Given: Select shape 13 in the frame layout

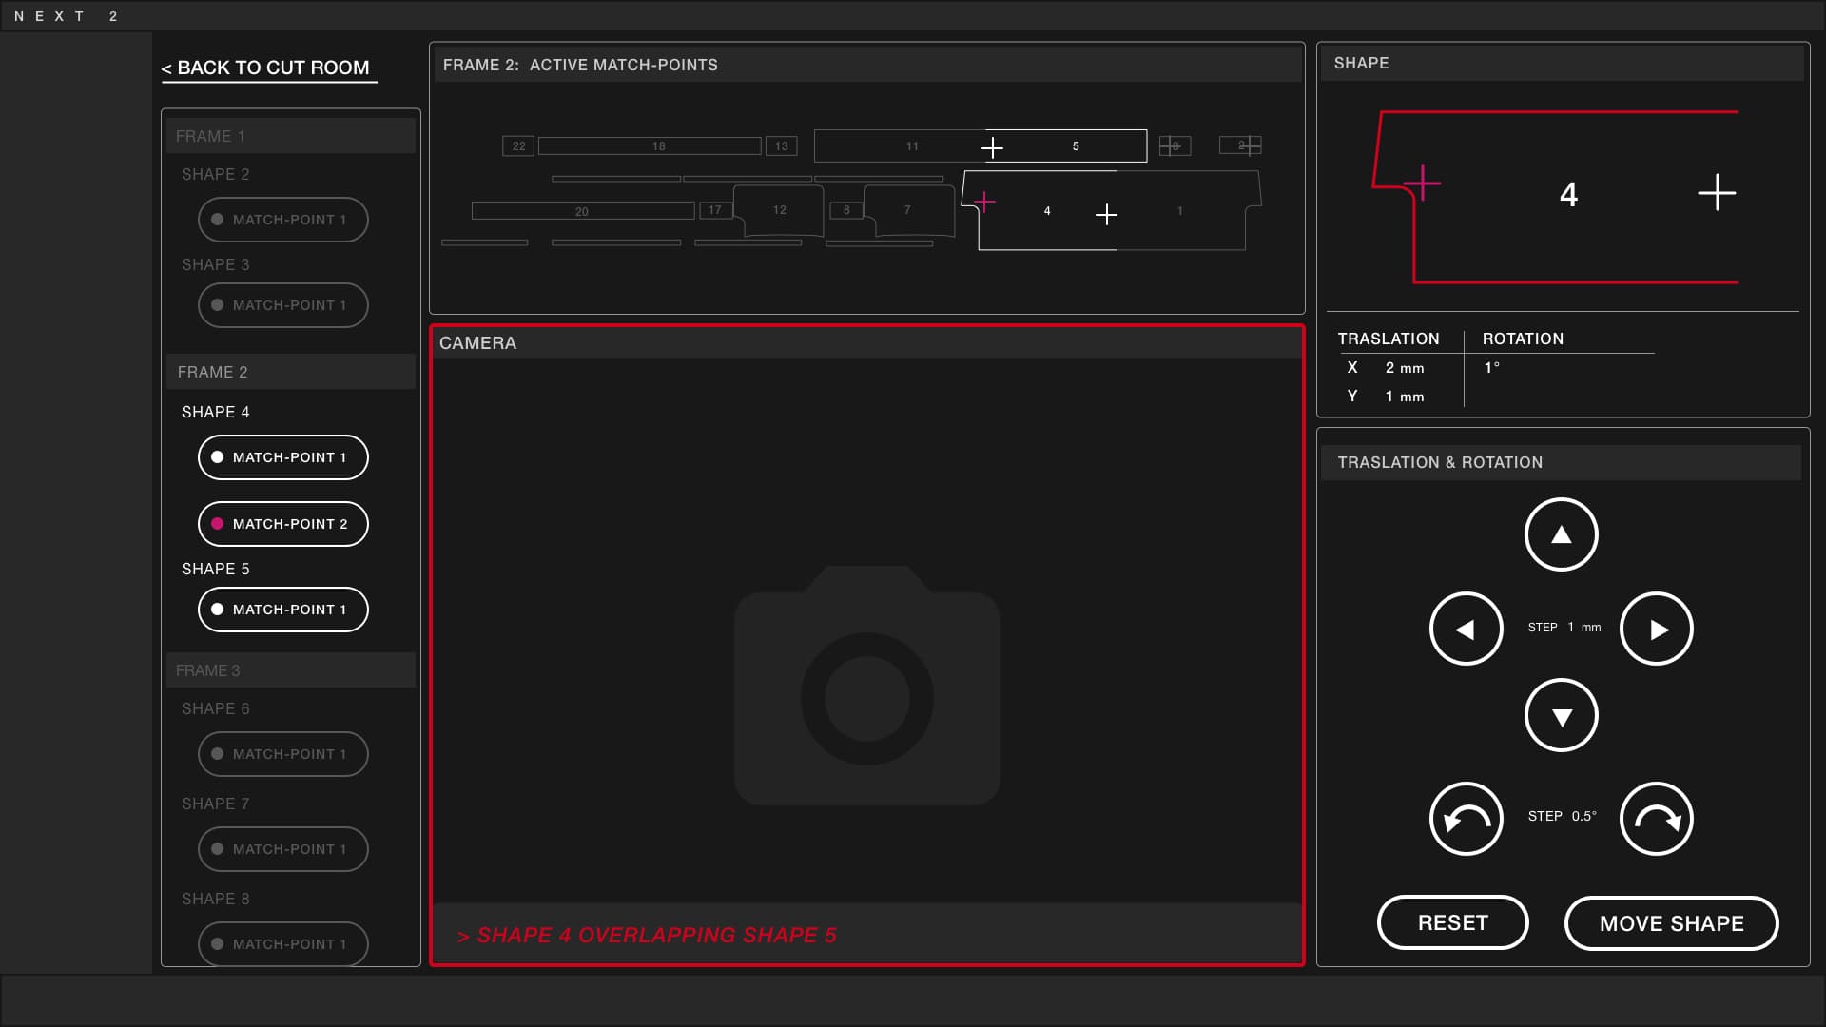Looking at the screenshot, I should (782, 146).
